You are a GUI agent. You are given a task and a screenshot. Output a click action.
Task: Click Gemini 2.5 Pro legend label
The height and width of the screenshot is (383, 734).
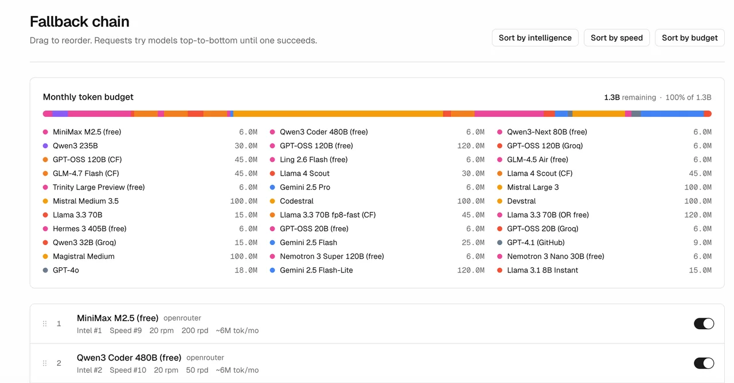point(305,187)
